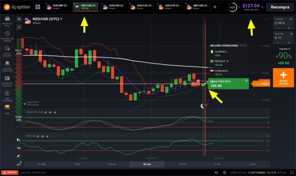Select the 1 día time range
296x176 pixels.
point(77,164)
